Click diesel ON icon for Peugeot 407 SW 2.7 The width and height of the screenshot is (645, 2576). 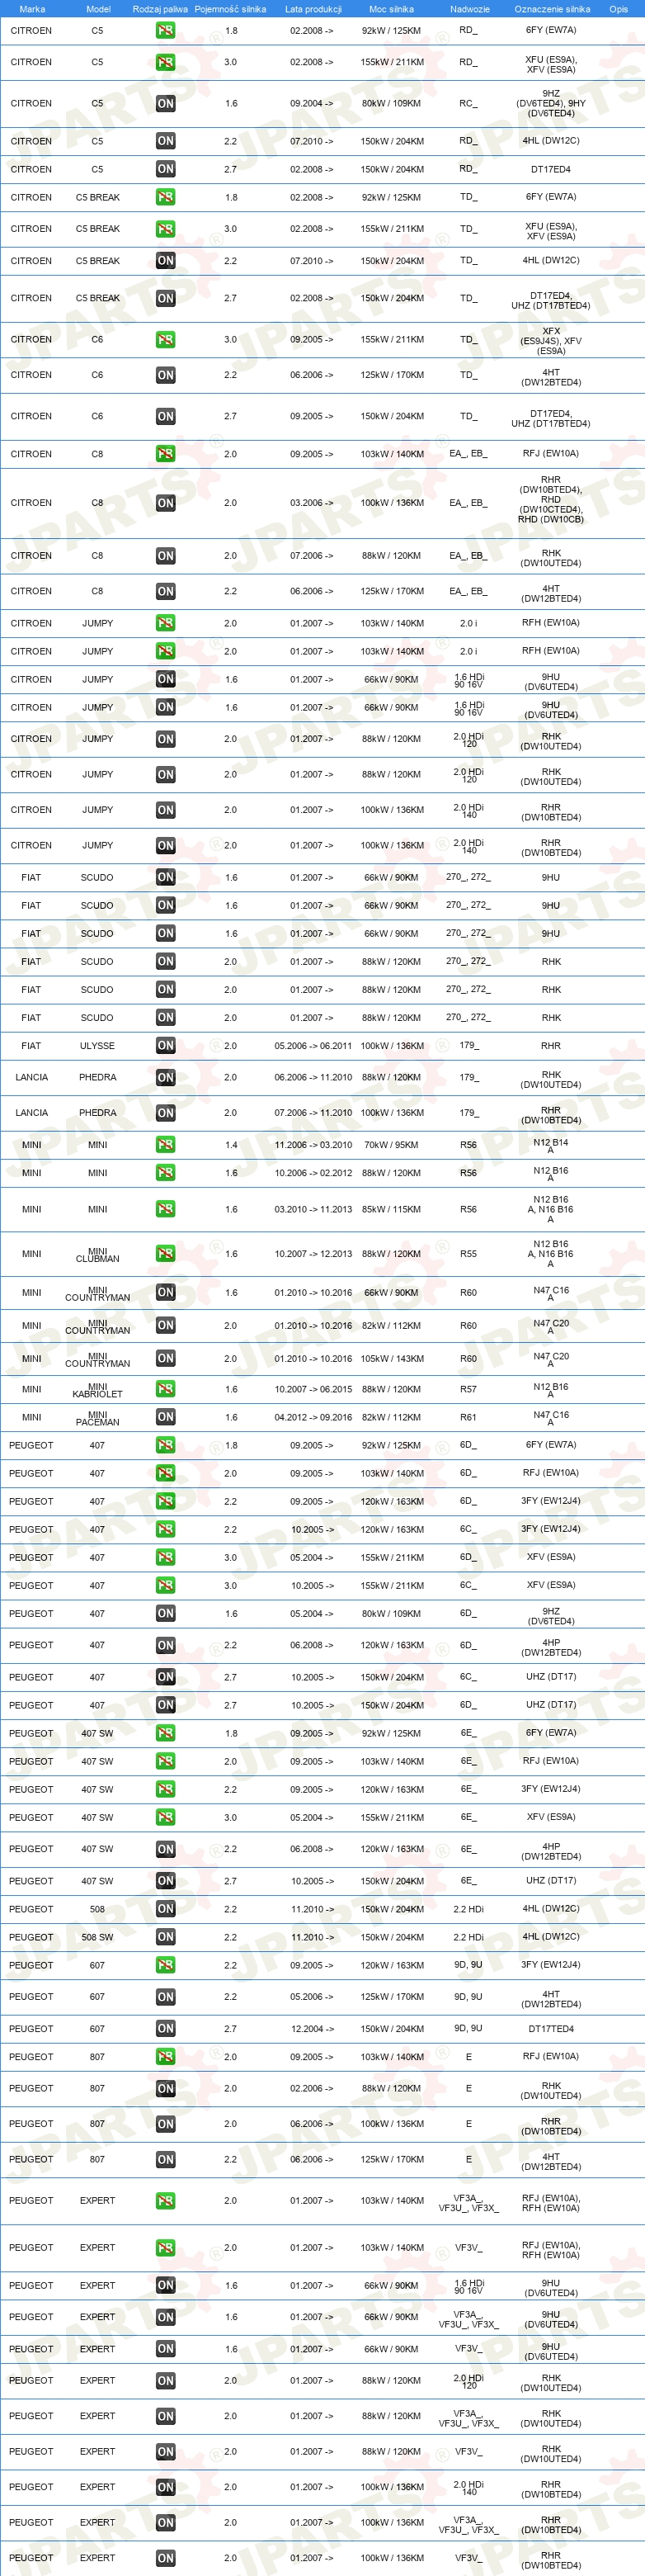pyautogui.click(x=165, y=1881)
